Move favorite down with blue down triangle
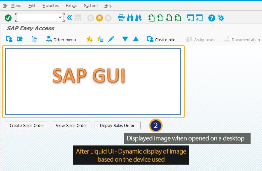Image resolution: width=262 pixels, height=171 pixels. [125, 39]
